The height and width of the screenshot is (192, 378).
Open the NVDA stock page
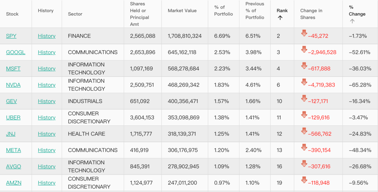pyautogui.click(x=13, y=85)
